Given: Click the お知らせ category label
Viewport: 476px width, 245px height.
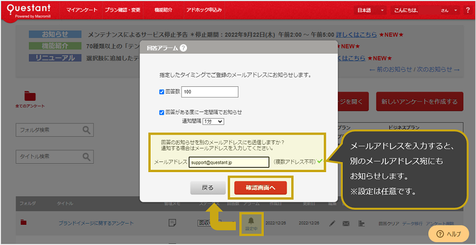Looking at the screenshot, I should pyautogui.click(x=55, y=34).
